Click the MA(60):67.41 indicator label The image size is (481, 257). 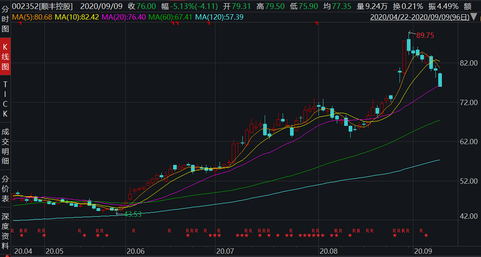[x=170, y=17]
